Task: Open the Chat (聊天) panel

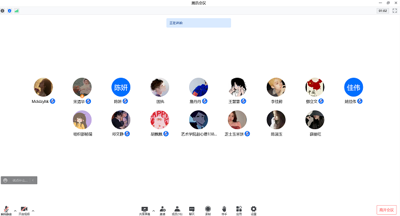Action: (x=191, y=211)
